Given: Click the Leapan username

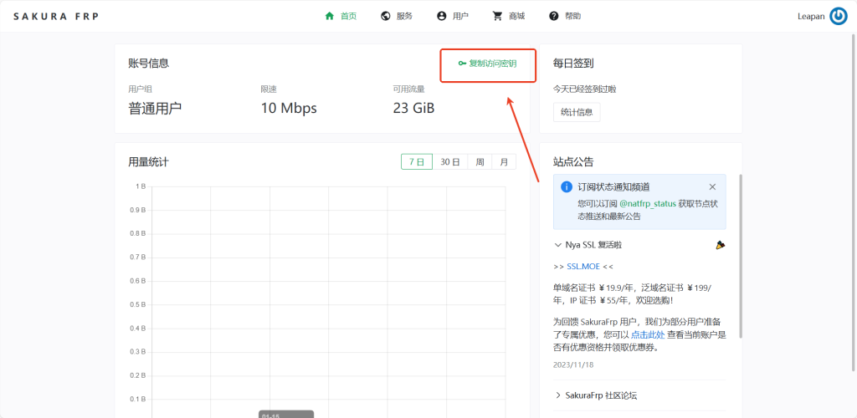Looking at the screenshot, I should click(x=811, y=16).
